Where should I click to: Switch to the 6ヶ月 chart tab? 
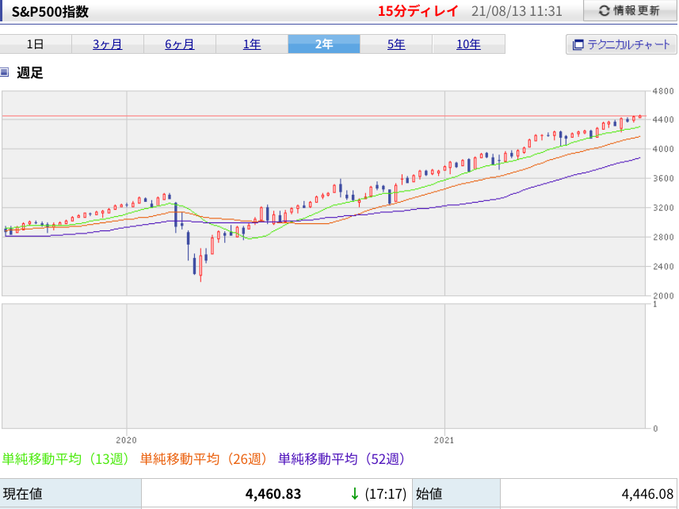pyautogui.click(x=180, y=44)
